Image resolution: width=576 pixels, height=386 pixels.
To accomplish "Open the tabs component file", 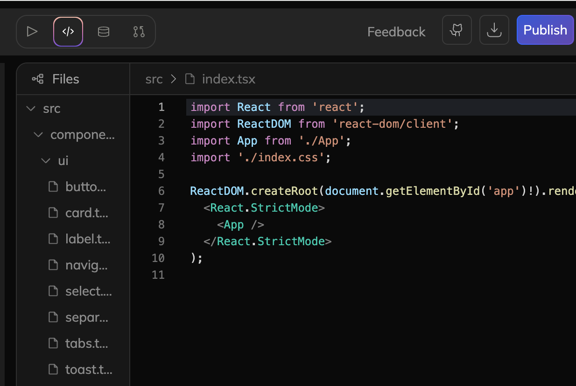I will (x=86, y=344).
